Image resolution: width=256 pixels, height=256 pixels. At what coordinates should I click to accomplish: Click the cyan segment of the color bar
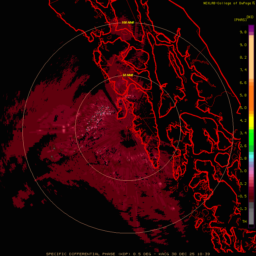click(x=251, y=156)
